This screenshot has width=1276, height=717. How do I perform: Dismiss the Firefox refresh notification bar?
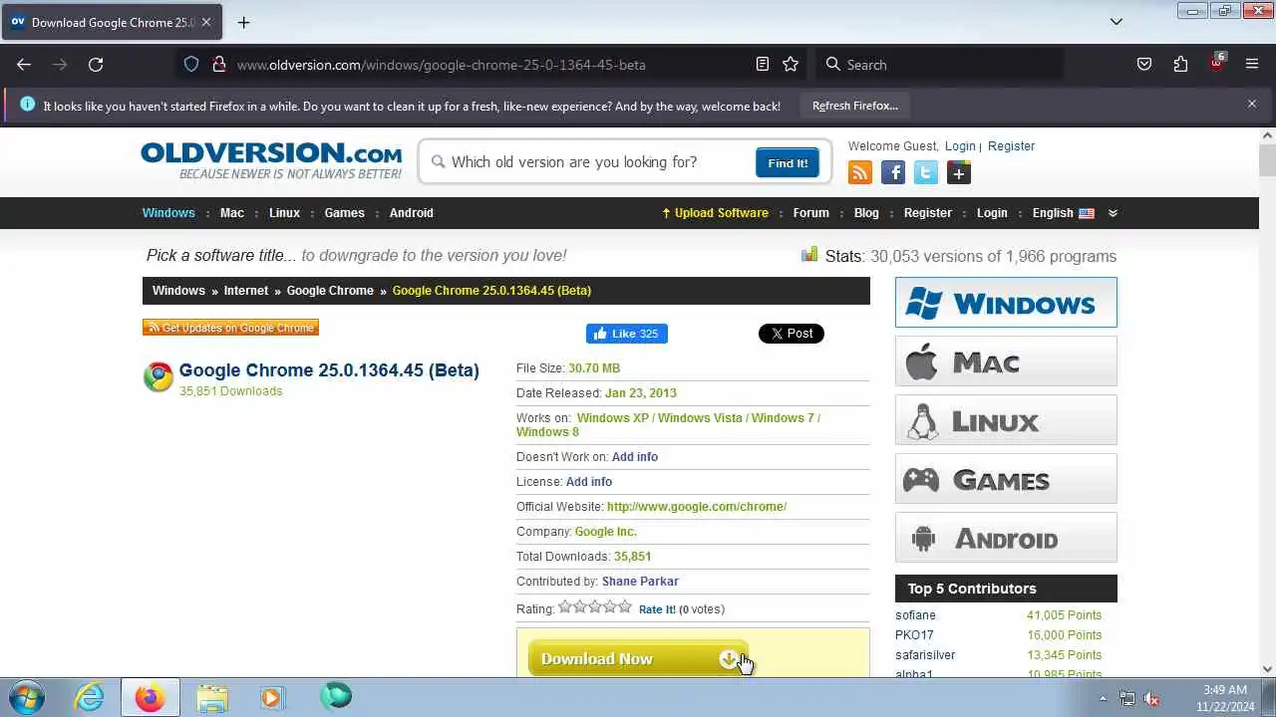[1252, 104]
